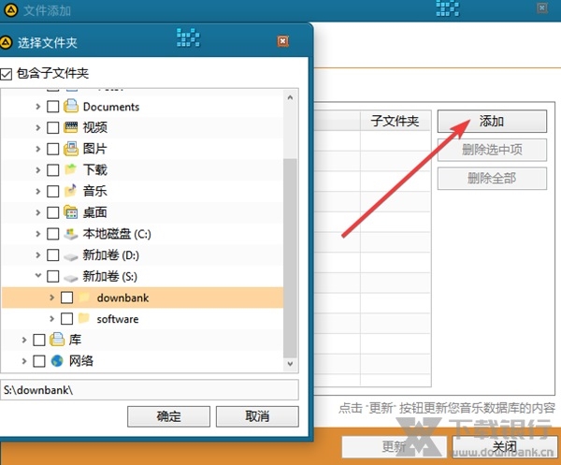
Task: Check the 新加卷 (D:) checkbox
Action: [x=53, y=254]
